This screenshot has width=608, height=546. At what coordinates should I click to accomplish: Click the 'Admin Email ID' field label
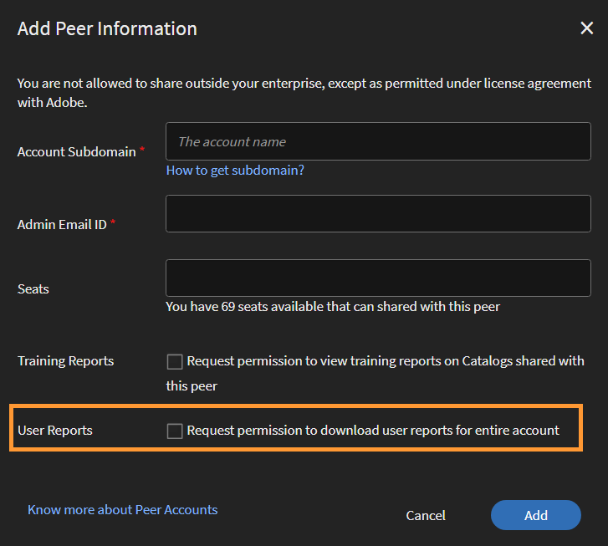[62, 225]
